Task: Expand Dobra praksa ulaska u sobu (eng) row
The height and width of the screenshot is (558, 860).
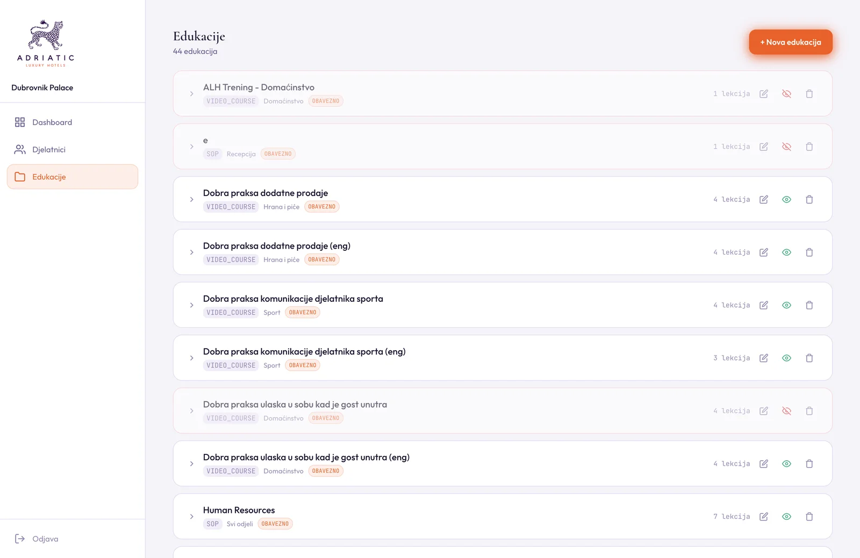Action: 191,464
